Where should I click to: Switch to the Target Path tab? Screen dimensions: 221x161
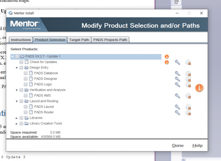79,40
